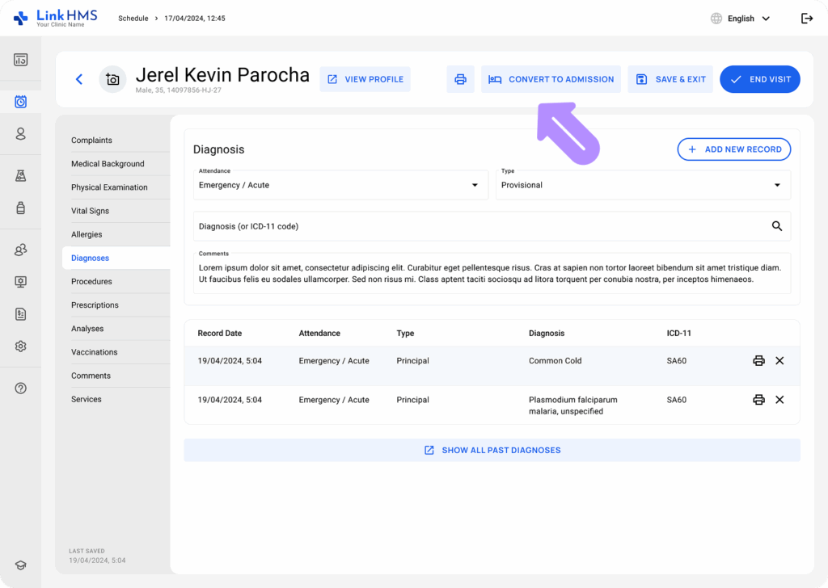Click the Diagnosis or ICD-11 code field
828x588 pixels.
(x=477, y=226)
